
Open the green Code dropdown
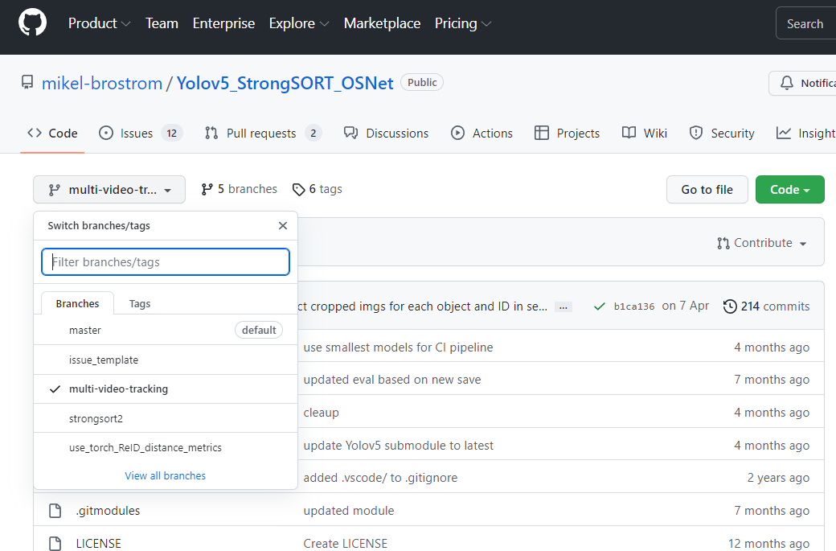[789, 189]
